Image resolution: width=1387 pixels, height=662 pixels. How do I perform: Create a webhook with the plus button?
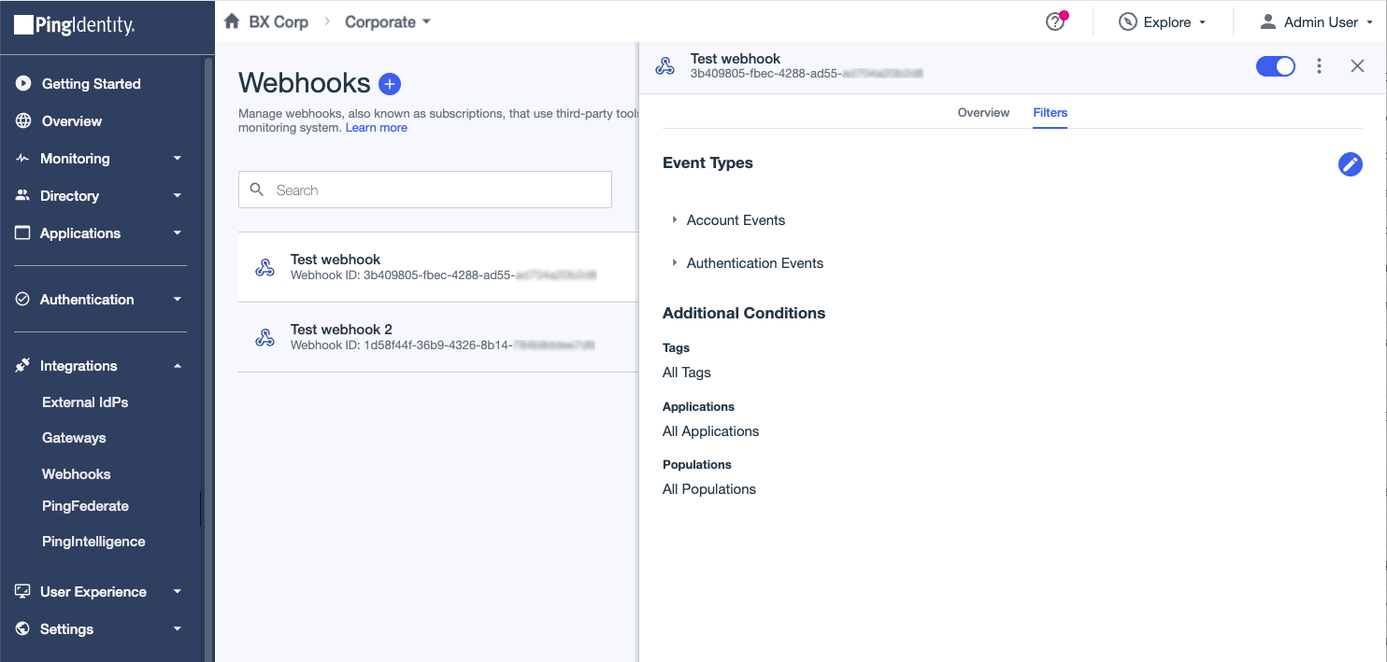click(391, 83)
